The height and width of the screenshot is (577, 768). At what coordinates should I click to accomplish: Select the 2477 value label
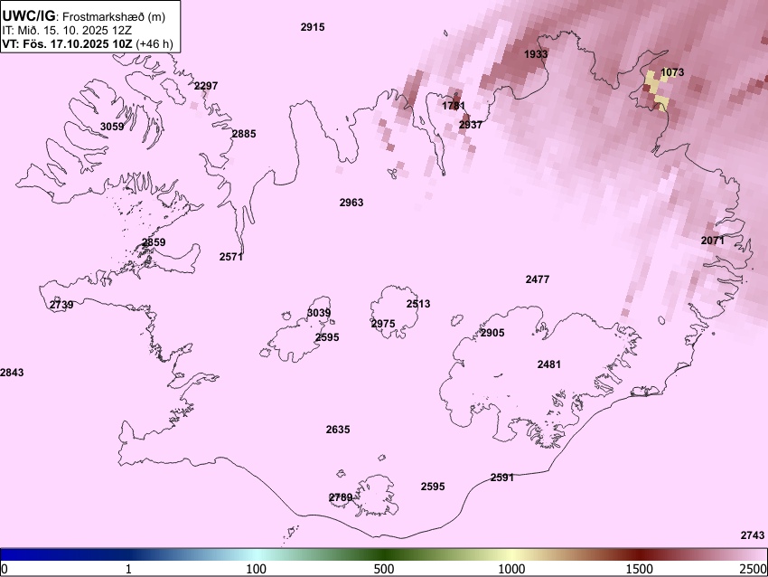coord(538,279)
